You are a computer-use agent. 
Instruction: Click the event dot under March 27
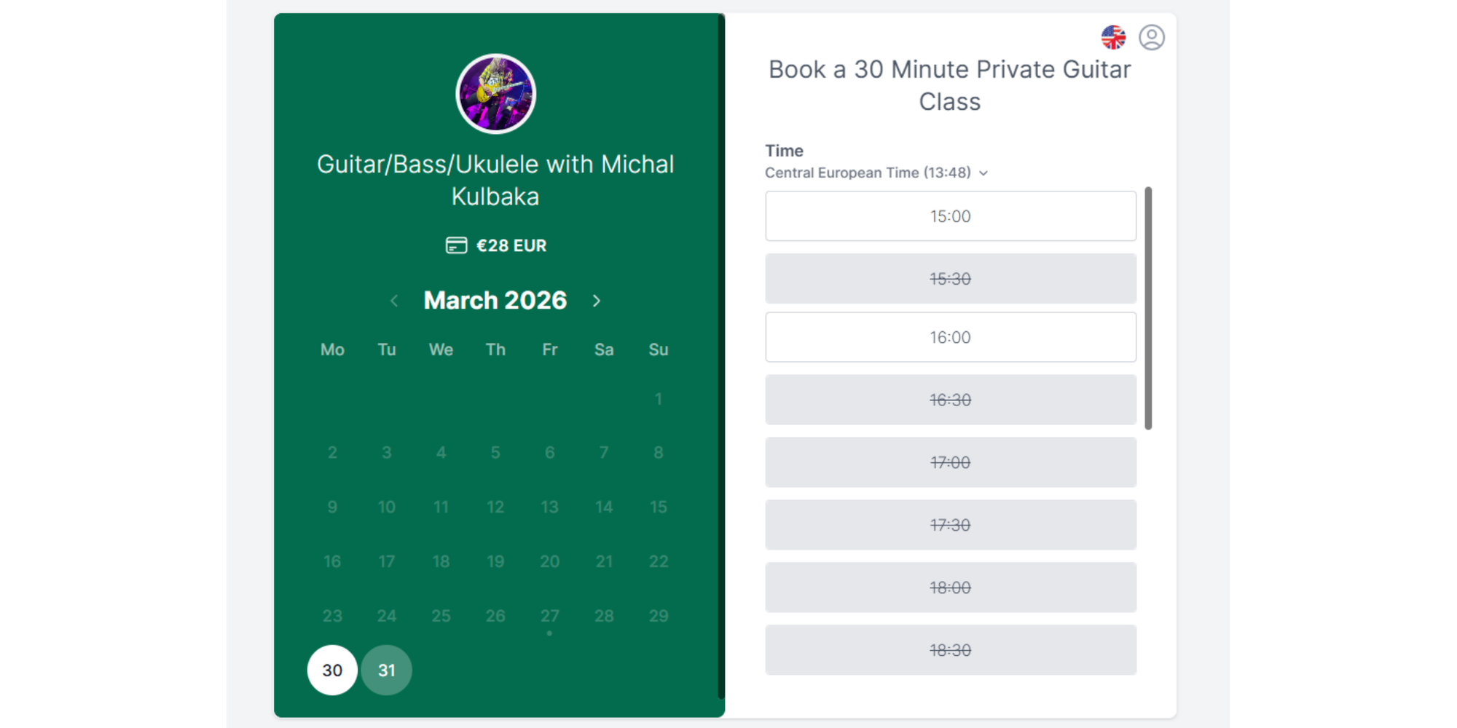point(549,633)
